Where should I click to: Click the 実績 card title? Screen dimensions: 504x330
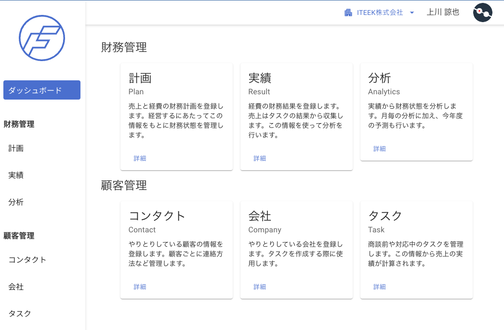click(260, 78)
